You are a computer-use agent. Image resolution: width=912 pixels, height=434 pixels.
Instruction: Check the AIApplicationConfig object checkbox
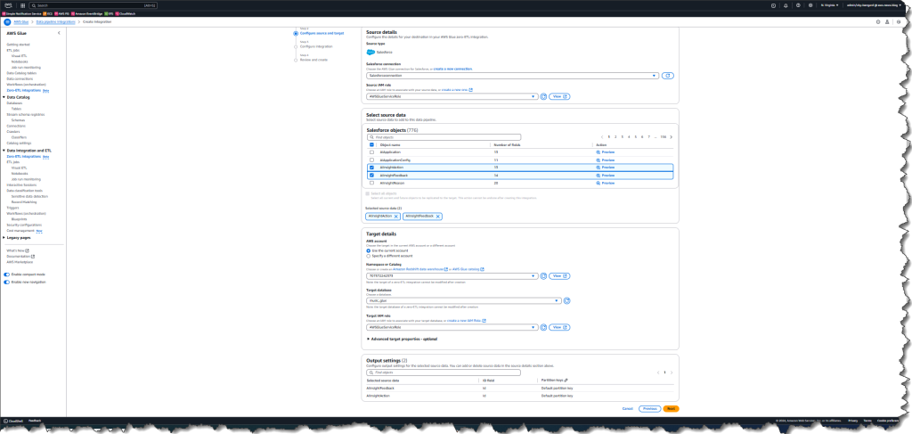(x=371, y=160)
